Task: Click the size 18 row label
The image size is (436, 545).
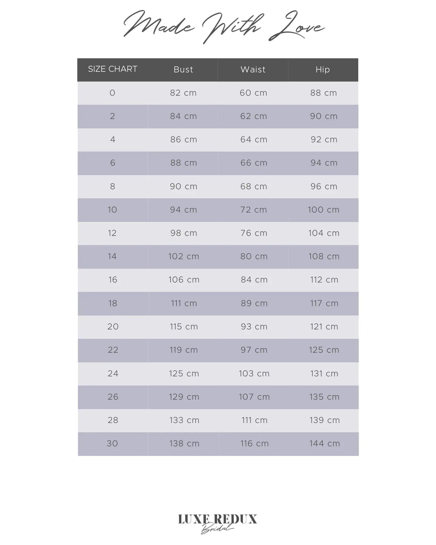Action: tap(113, 303)
